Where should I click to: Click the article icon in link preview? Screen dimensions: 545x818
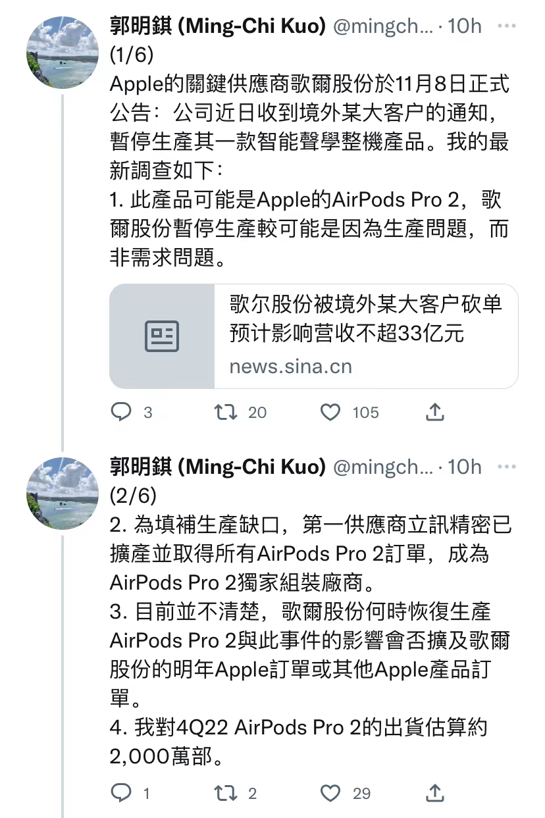pyautogui.click(x=162, y=336)
